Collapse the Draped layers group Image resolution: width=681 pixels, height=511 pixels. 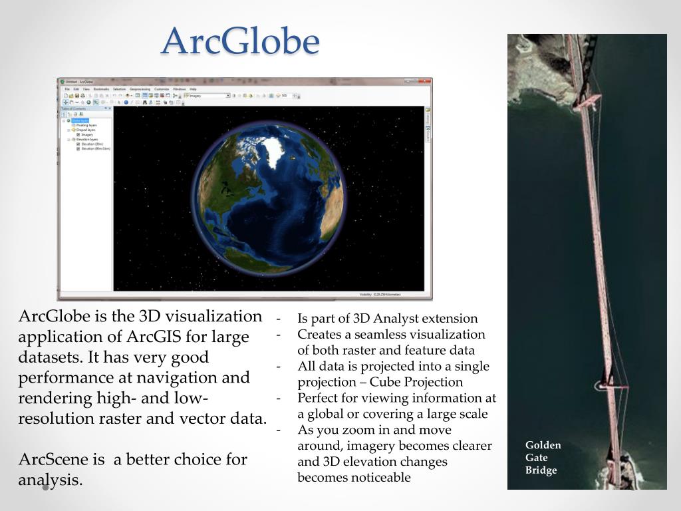tap(68, 130)
